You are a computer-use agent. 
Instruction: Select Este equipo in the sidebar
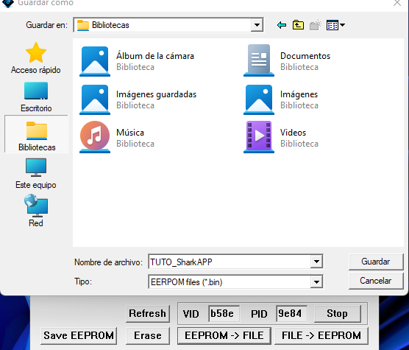[x=36, y=174]
